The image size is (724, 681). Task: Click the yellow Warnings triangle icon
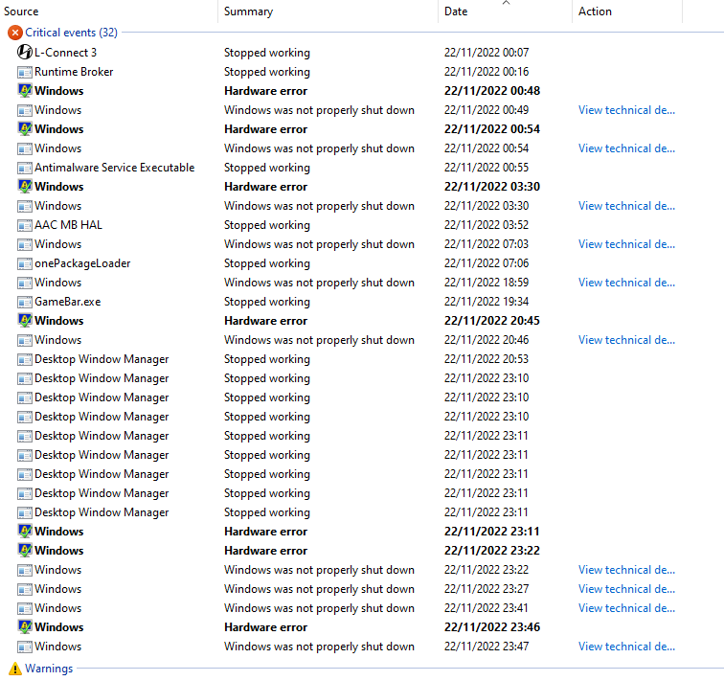[14, 669]
